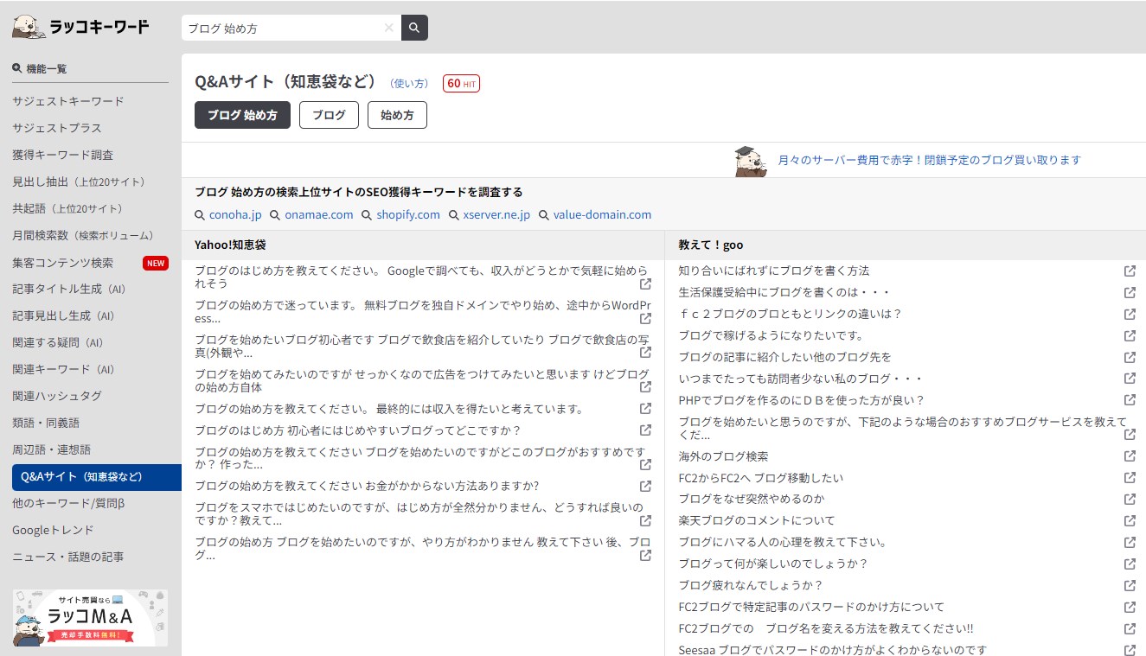This screenshot has height=656, width=1146.
Task: Clear the search field with X icon
Action: coord(389,28)
